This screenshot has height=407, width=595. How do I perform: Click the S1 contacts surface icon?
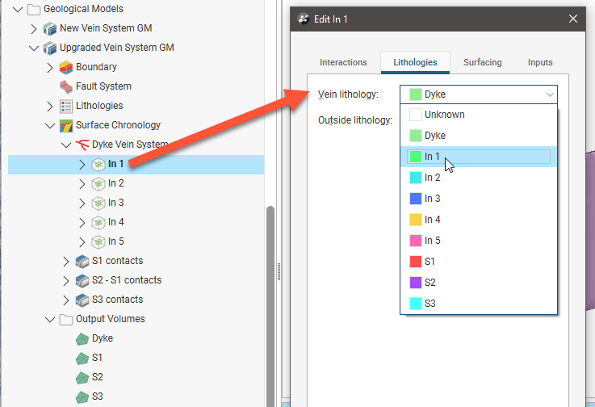point(82,261)
